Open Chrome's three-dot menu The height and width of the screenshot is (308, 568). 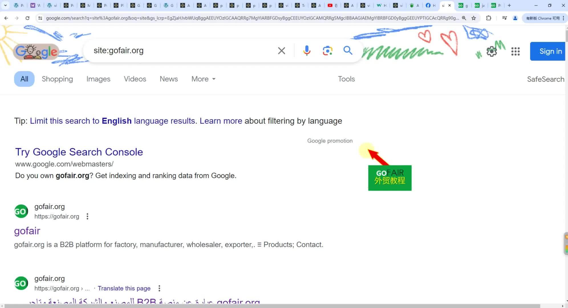pyautogui.click(x=563, y=18)
